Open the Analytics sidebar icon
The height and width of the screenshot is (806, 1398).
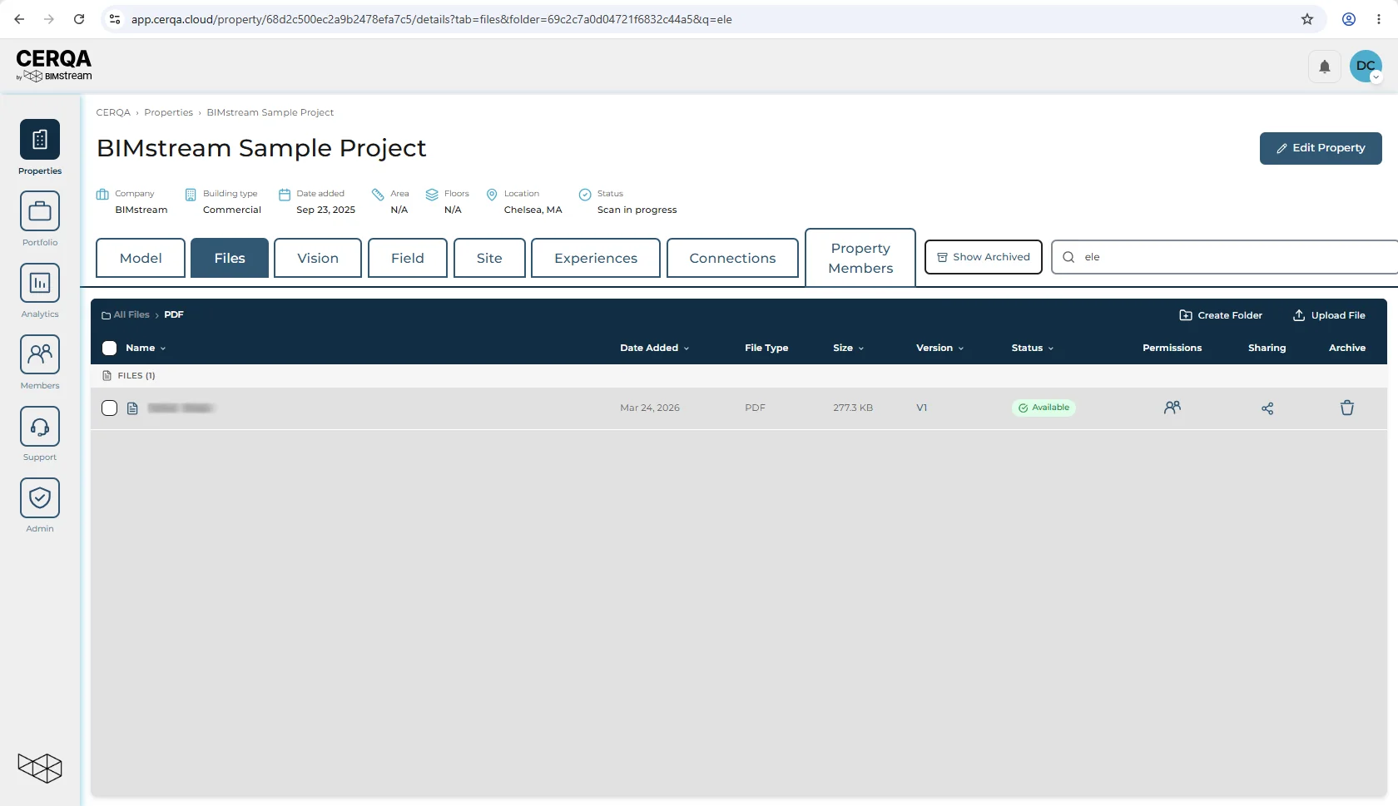coord(40,282)
